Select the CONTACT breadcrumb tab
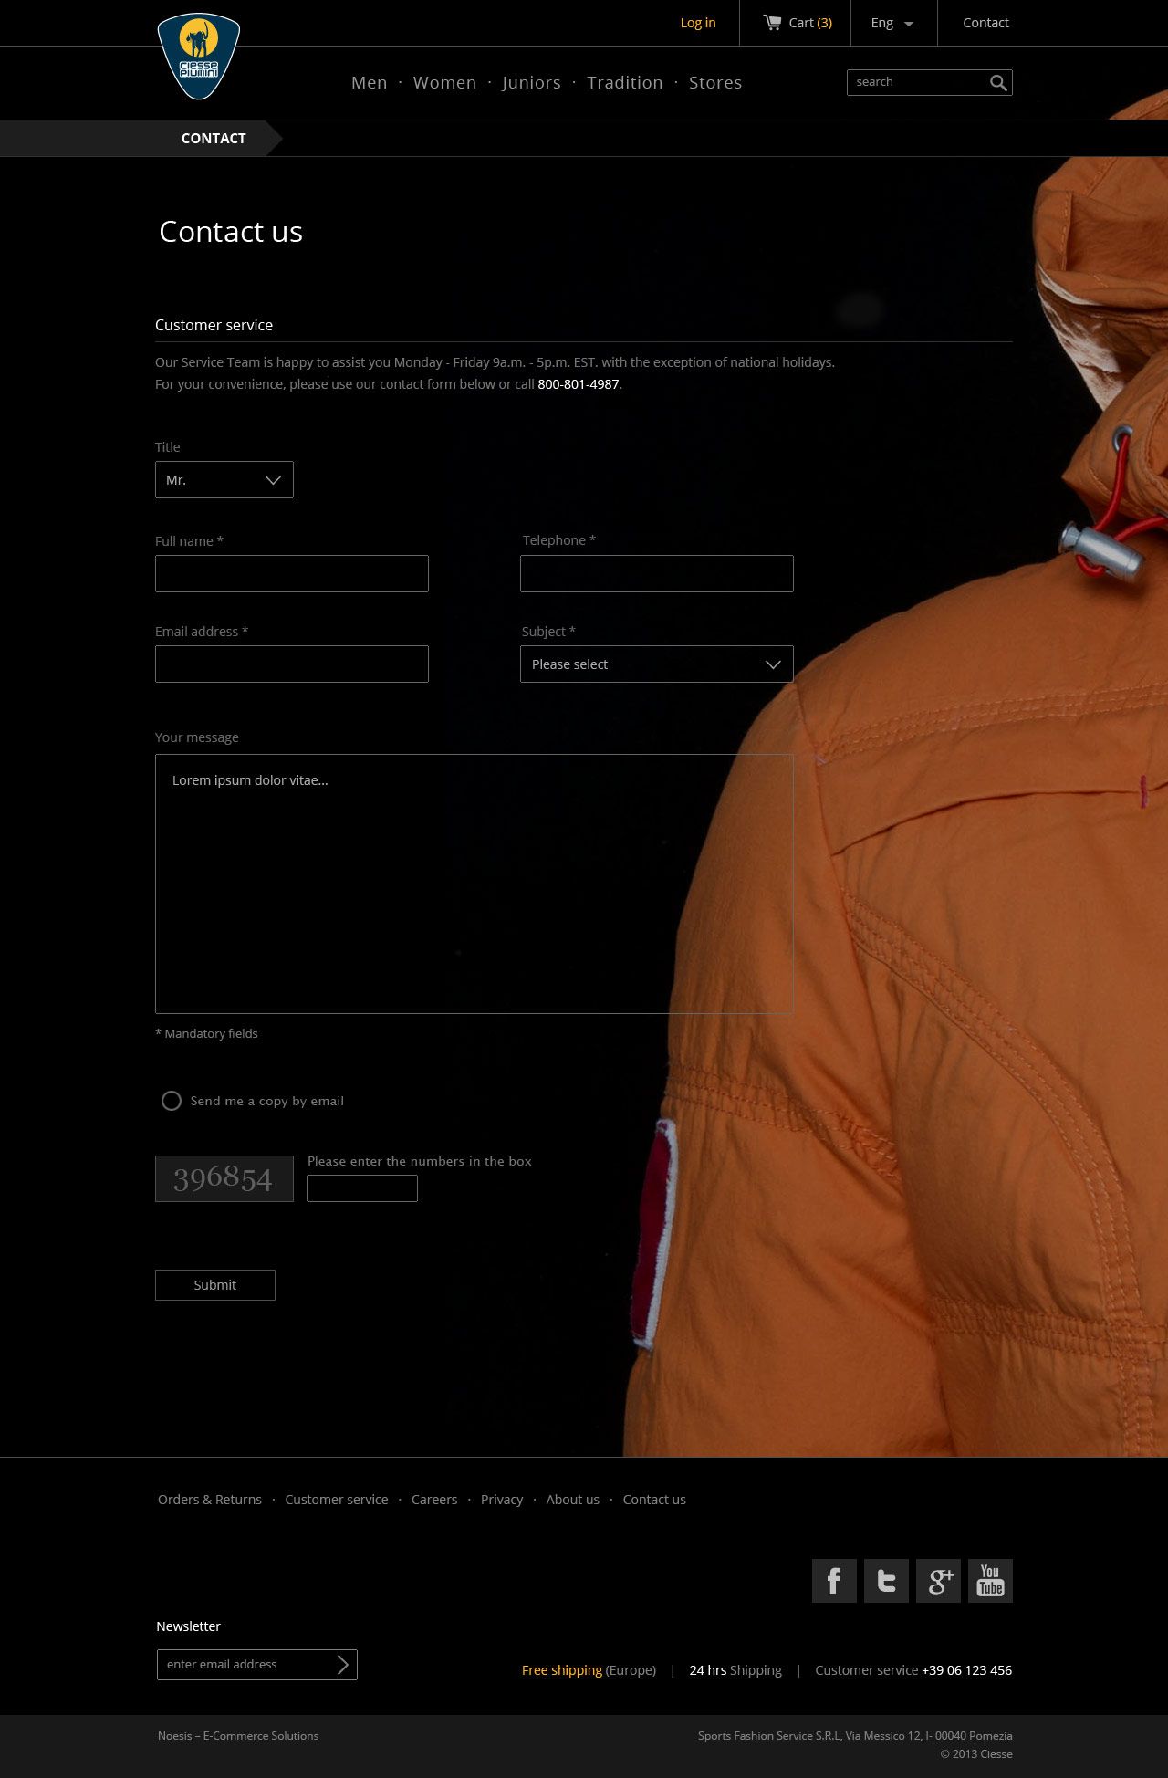 [214, 139]
